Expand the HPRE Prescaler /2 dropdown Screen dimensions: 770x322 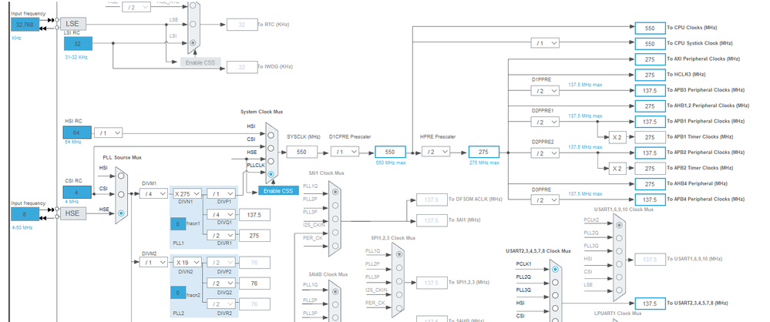[x=435, y=152]
